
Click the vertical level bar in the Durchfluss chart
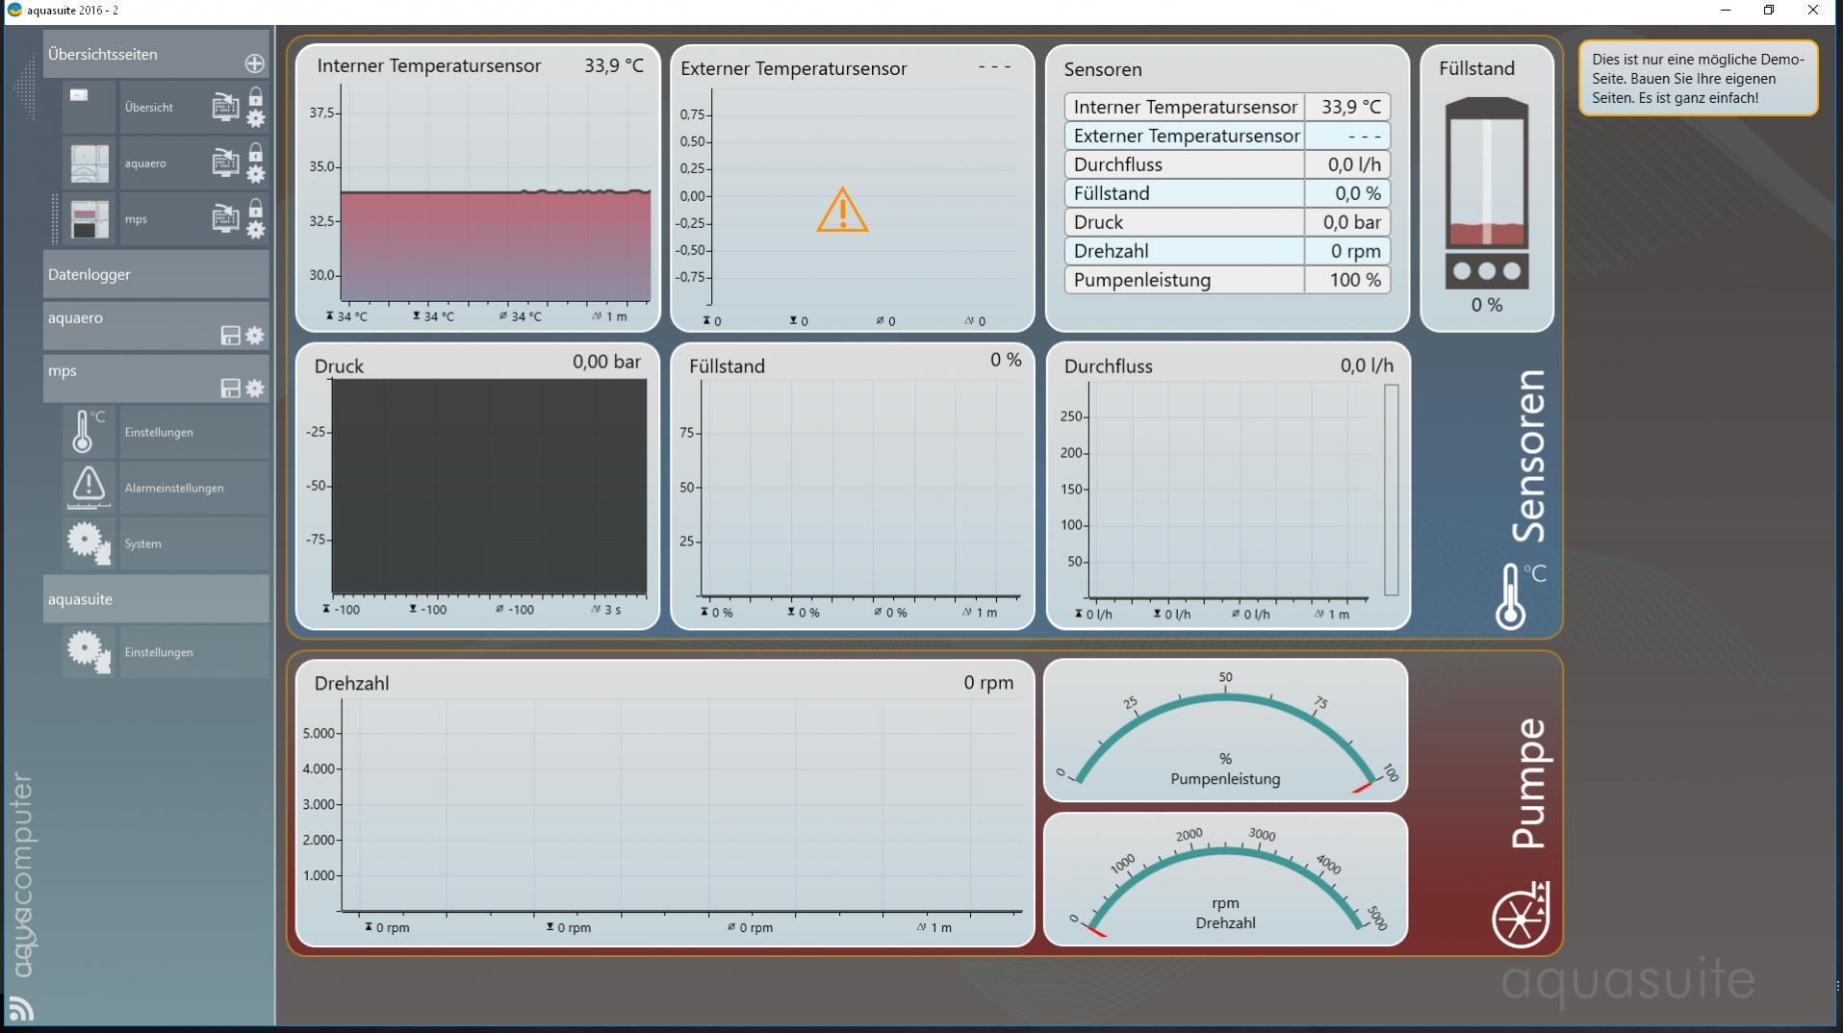[1391, 490]
